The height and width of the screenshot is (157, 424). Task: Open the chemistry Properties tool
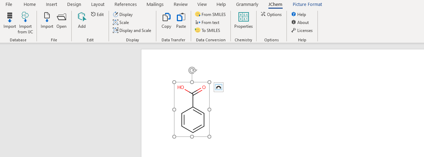click(x=243, y=20)
